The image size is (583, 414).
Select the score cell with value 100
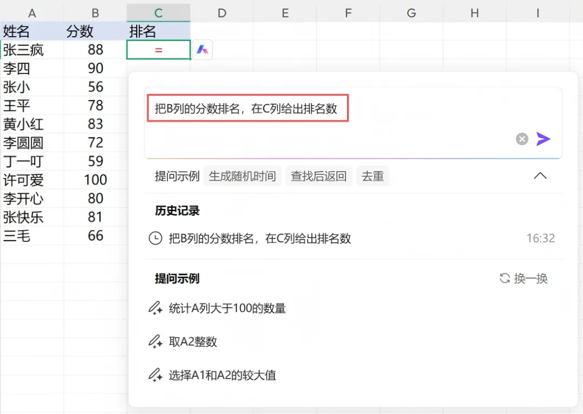[95, 180]
